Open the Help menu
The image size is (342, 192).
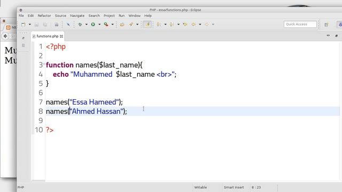coord(148,15)
